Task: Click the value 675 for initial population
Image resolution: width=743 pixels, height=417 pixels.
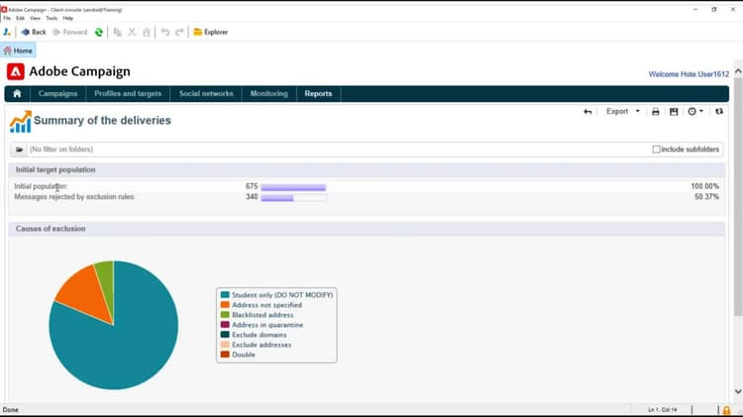Action: pos(252,186)
